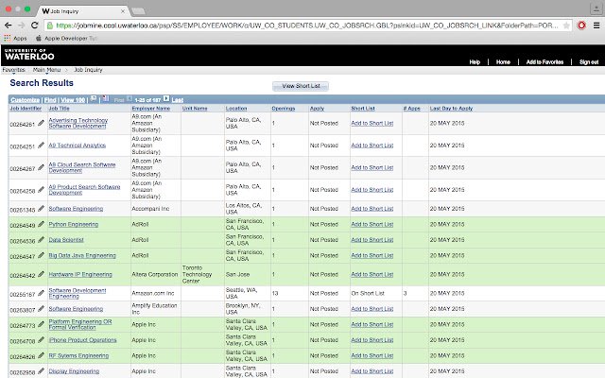This screenshot has height=378, width=605.
Task: Click pencil icon for A9 Technical Analytics row
Action: pos(41,146)
